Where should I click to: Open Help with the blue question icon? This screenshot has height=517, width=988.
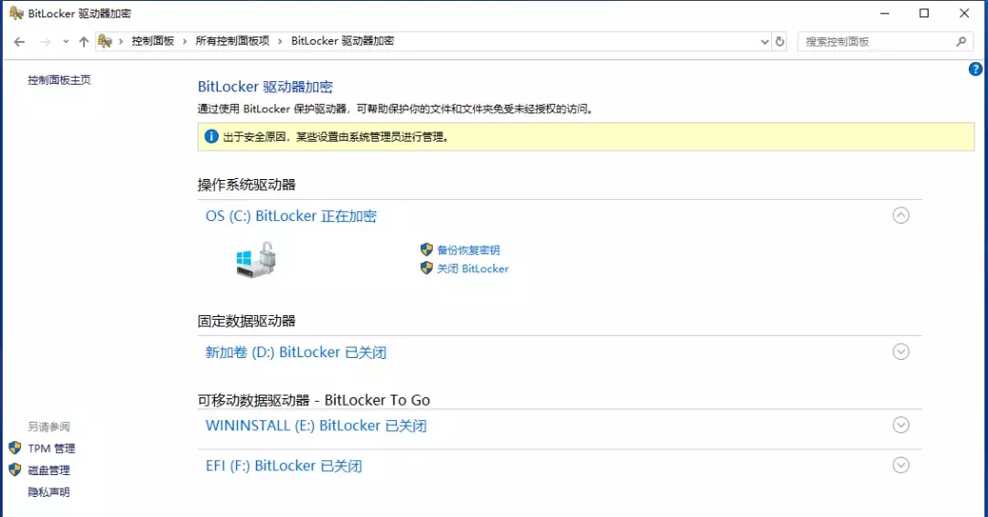click(975, 69)
